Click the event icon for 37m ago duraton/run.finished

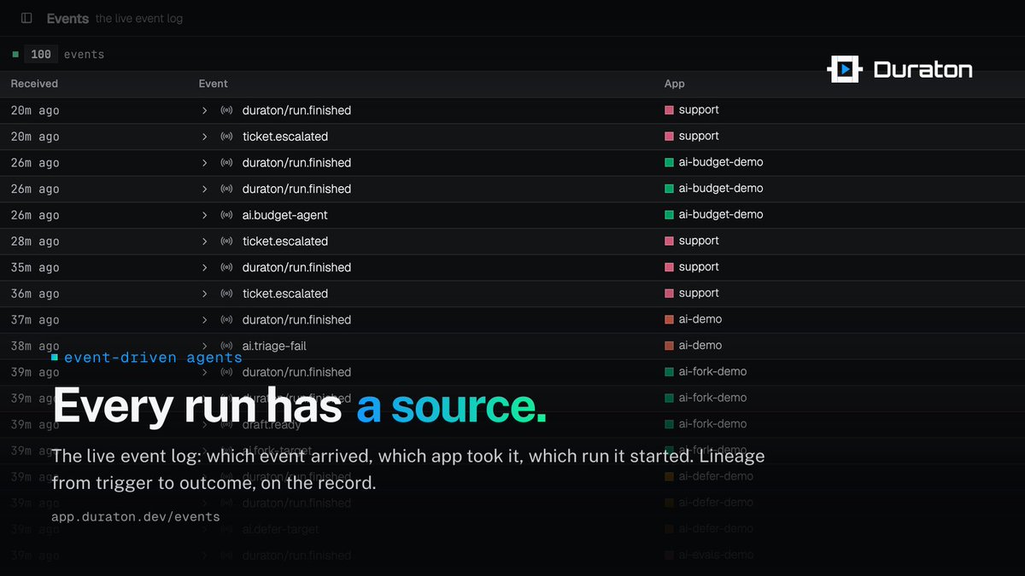226,320
